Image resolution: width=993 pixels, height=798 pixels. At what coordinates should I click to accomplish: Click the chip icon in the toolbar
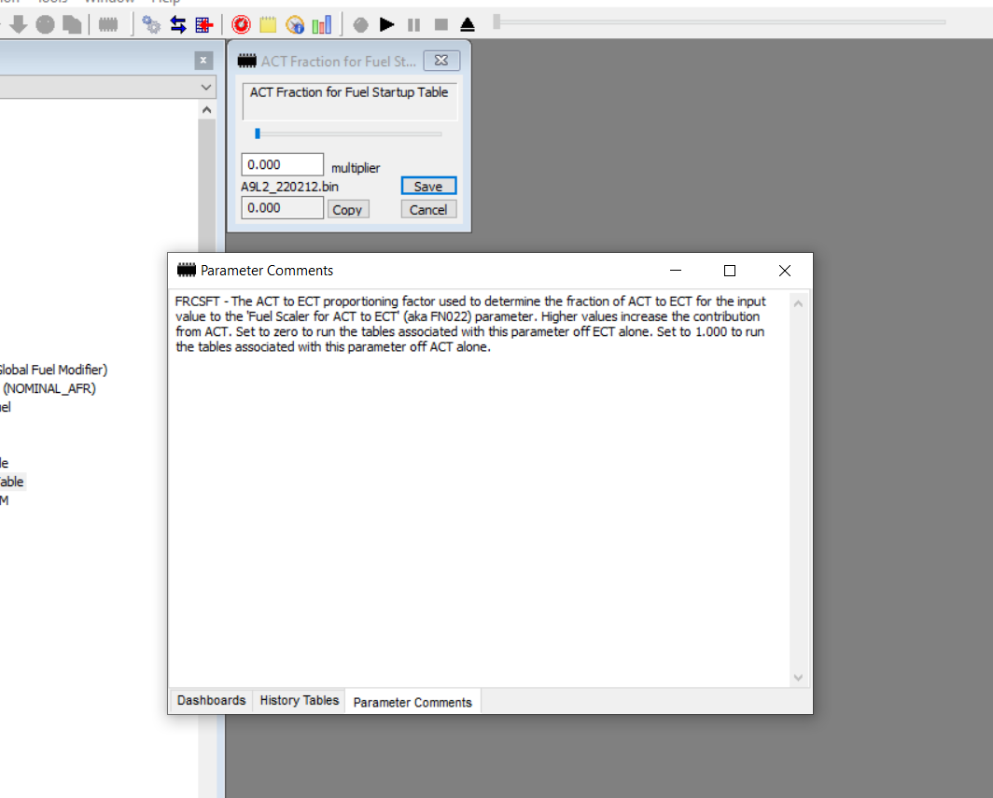click(108, 24)
